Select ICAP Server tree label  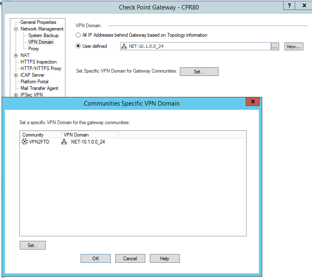click(x=33, y=75)
